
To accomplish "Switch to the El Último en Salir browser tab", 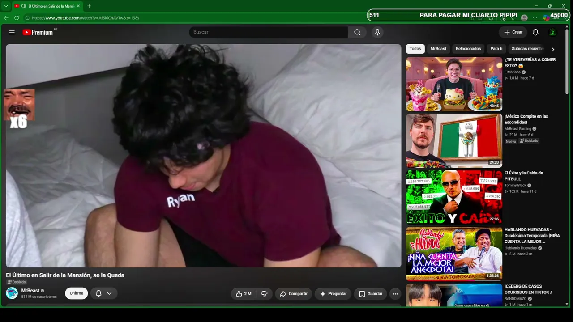I will 47,6.
